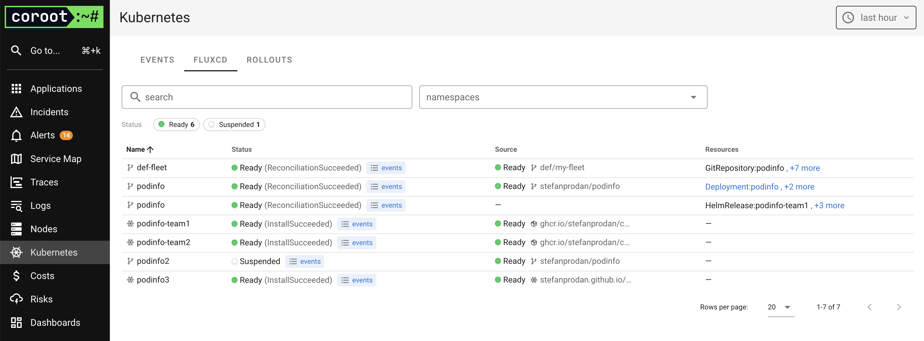Click def/my-fleet source text

(x=562, y=168)
